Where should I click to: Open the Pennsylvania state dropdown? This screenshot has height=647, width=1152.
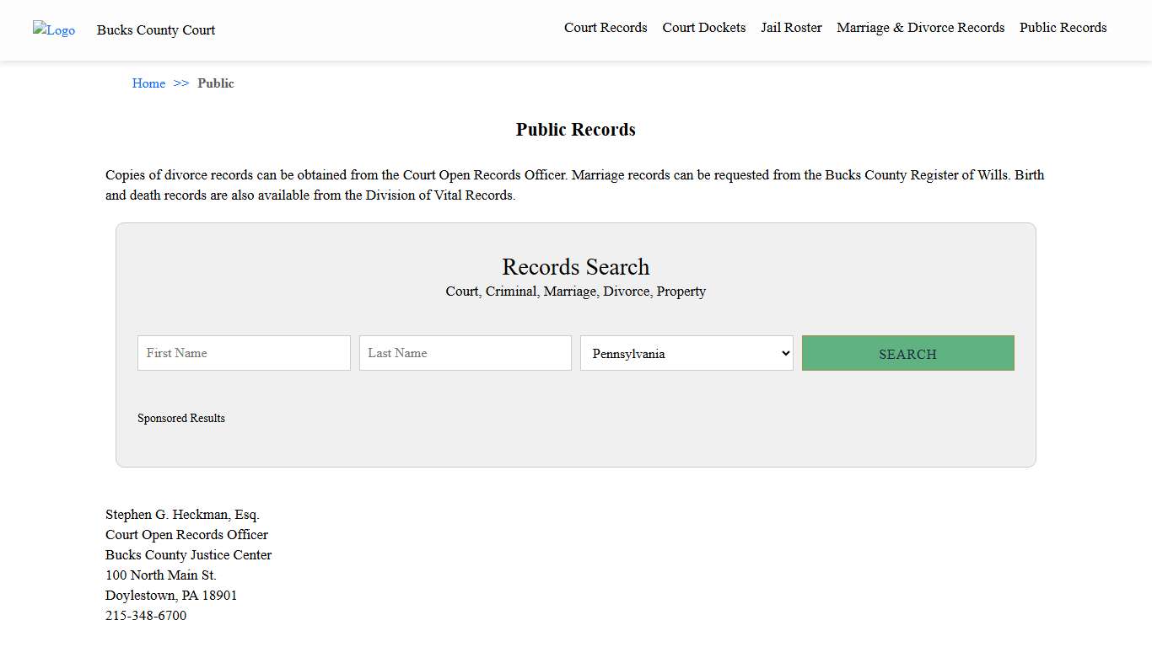[686, 353]
